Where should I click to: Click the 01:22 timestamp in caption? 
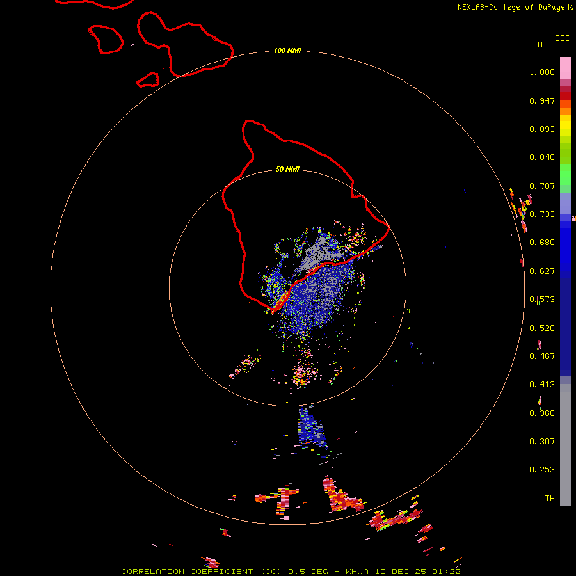[446, 572]
